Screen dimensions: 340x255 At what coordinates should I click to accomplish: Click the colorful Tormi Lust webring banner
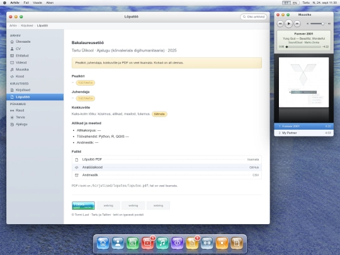tap(83, 205)
